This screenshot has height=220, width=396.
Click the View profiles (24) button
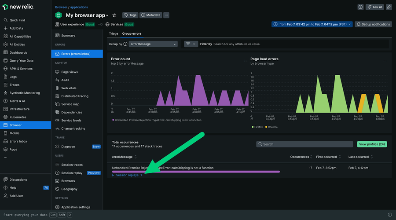click(x=372, y=144)
